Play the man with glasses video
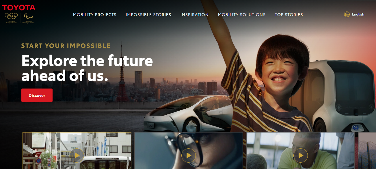Screen dimensions: 376x169 [189, 155]
